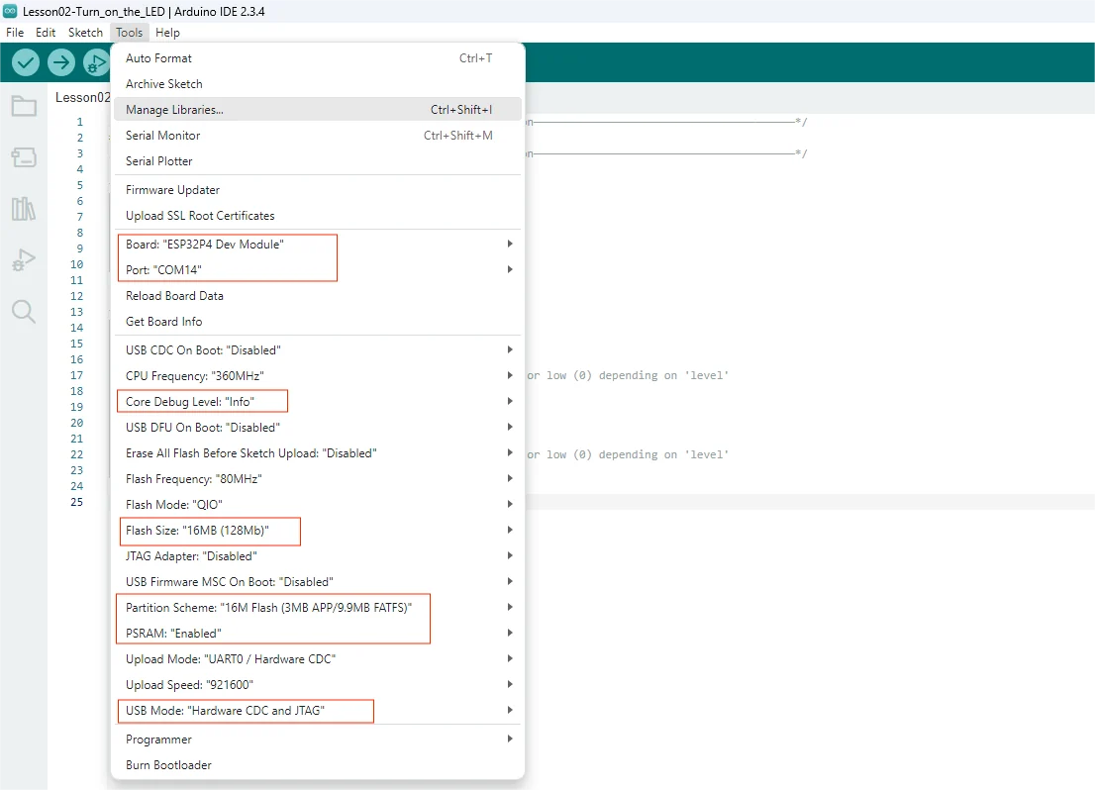
Task: Launch Firmware Updater
Action: (x=318, y=190)
